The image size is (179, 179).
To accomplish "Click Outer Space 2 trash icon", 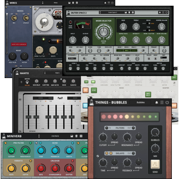I will 129,13.
